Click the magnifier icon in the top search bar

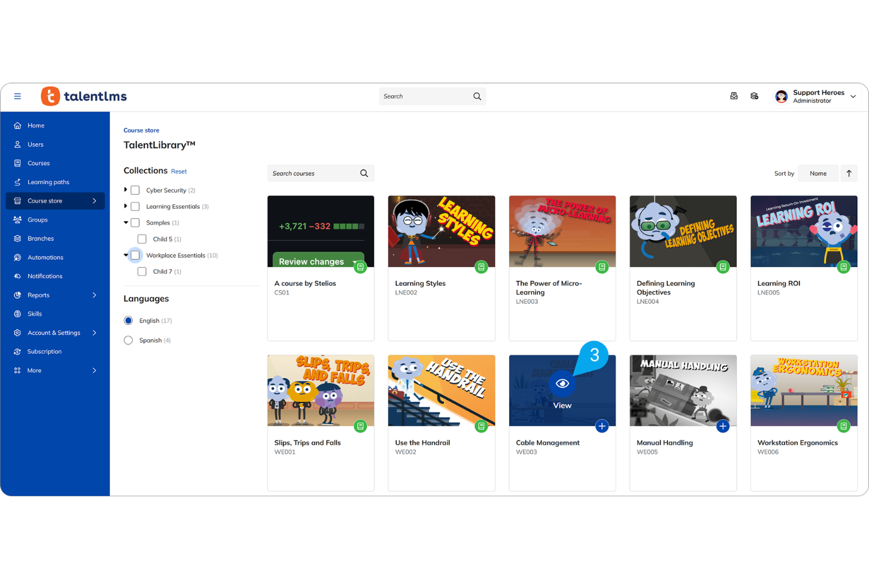[x=477, y=96]
